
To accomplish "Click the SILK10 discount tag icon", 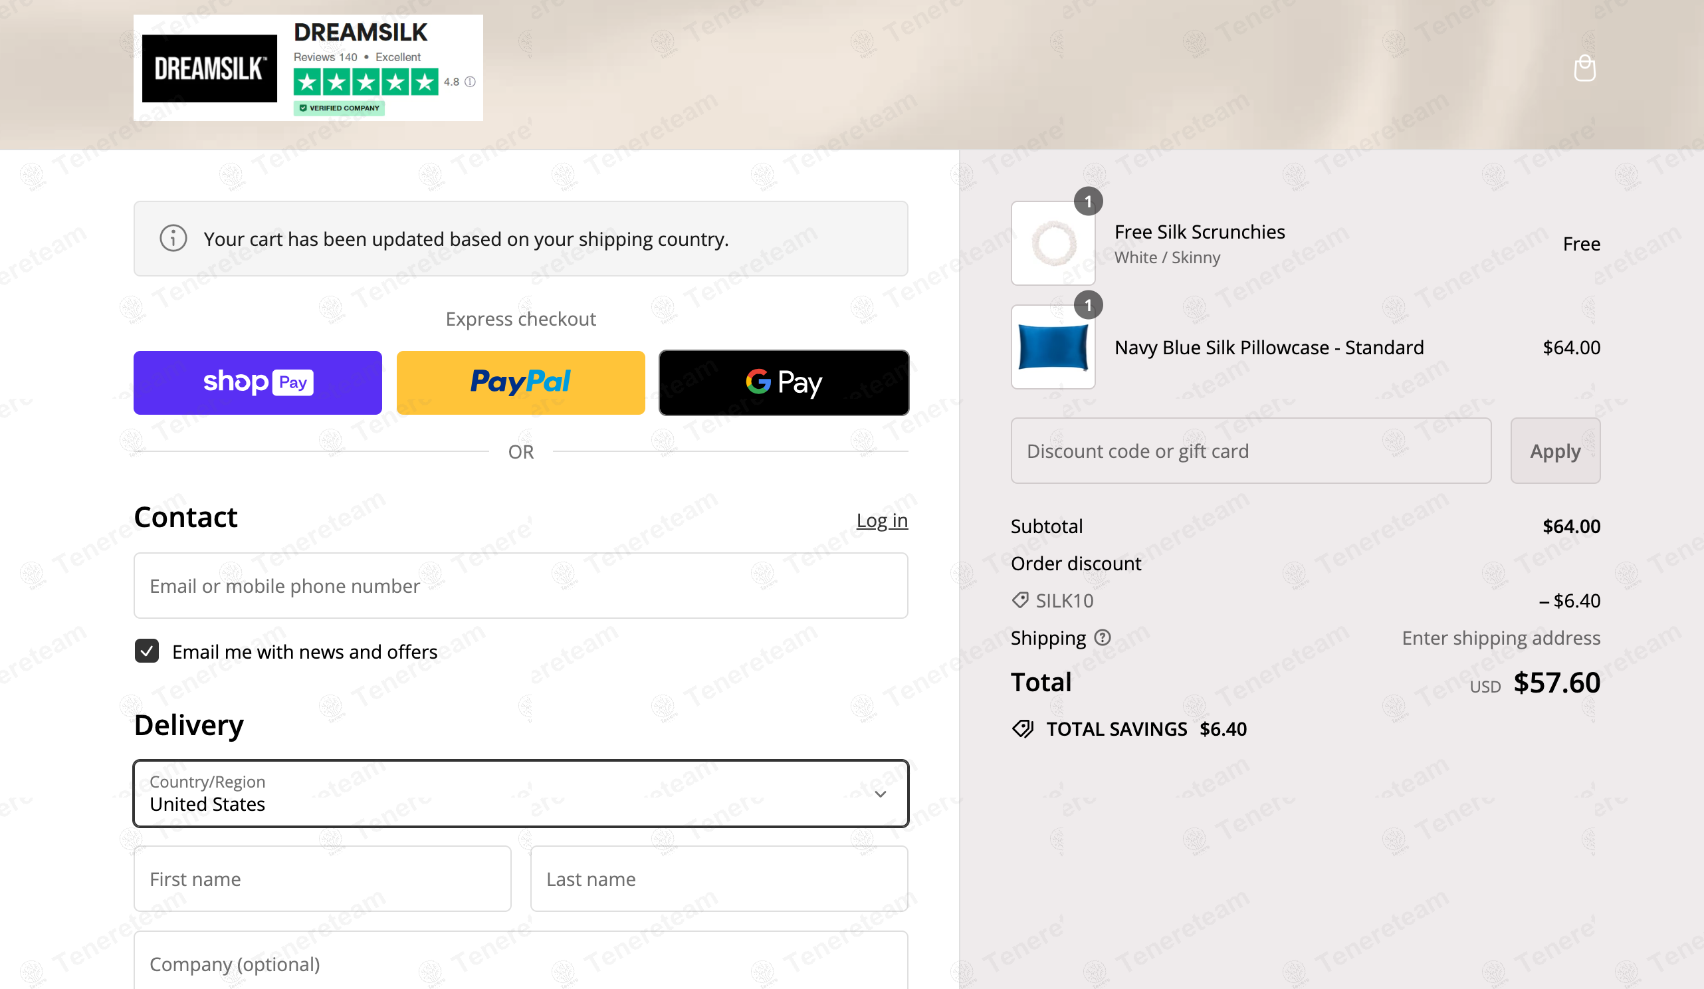I will pos(1019,600).
